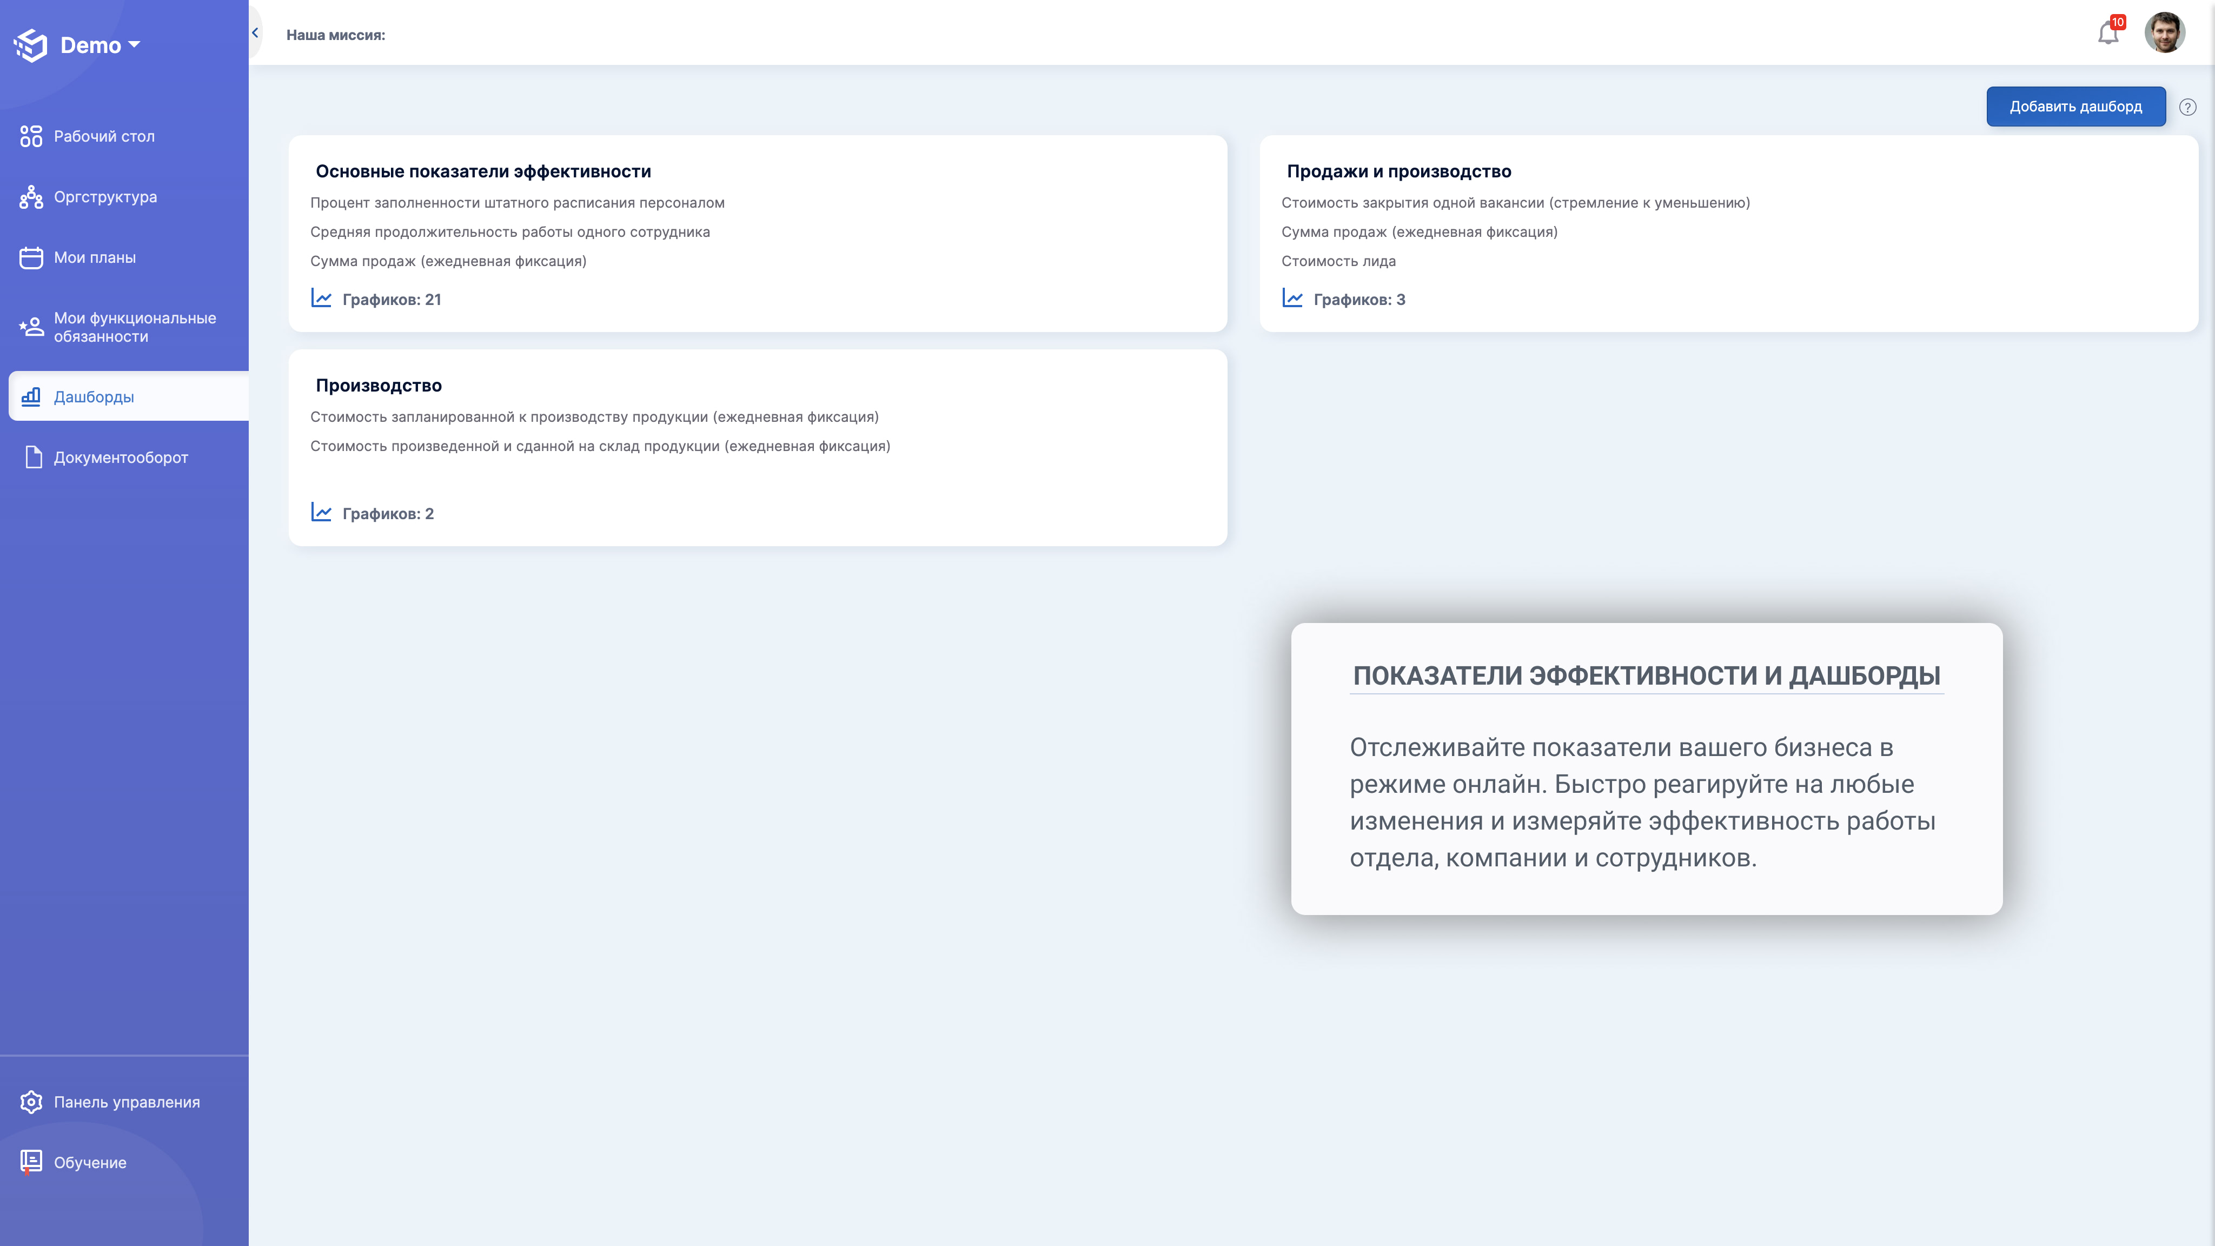Click Процент заполненности штатного расписания персоналом

(x=517, y=203)
